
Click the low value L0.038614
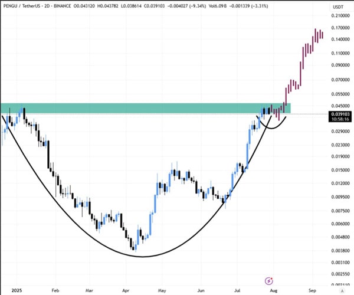click(x=131, y=6)
